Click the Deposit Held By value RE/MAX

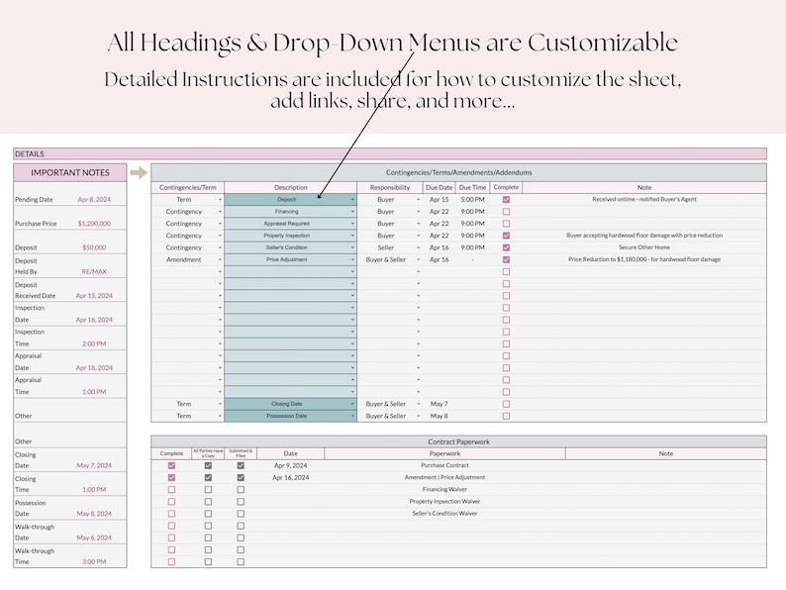(94, 271)
